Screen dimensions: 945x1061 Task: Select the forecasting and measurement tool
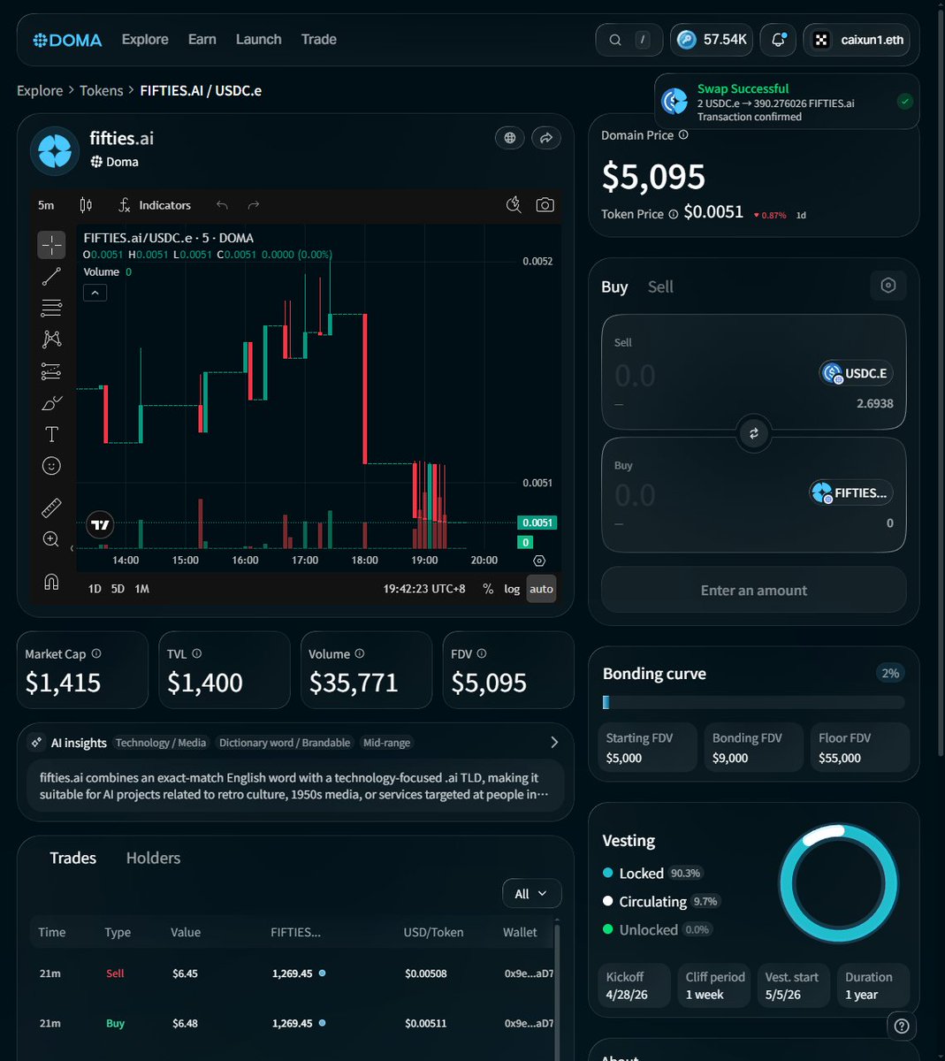[x=51, y=371]
